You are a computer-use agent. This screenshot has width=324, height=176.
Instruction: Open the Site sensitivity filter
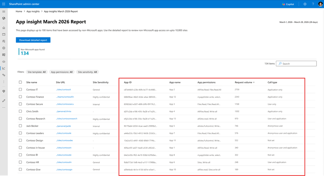click(x=87, y=72)
